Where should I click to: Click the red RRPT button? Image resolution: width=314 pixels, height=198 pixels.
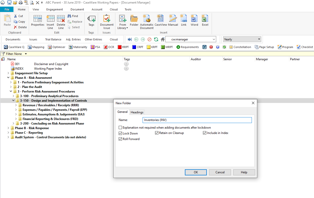(x=123, y=47)
